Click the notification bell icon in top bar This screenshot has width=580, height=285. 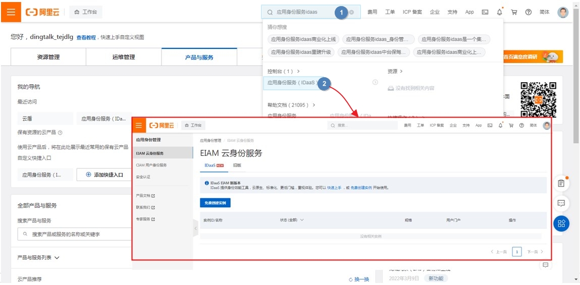click(500, 12)
